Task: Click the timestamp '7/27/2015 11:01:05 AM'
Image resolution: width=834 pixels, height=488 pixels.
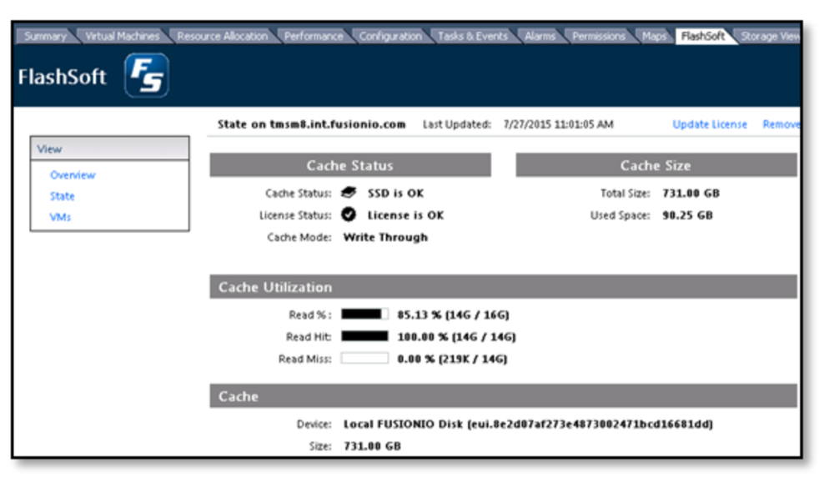Action: point(559,124)
